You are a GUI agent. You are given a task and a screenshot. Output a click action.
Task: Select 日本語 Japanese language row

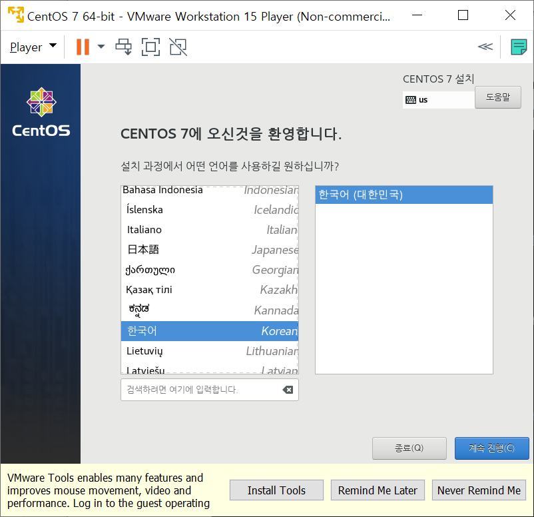click(x=210, y=250)
